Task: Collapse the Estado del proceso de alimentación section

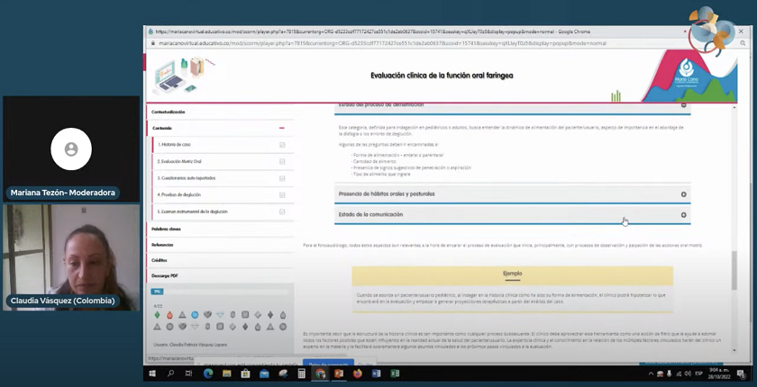Action: point(683,105)
